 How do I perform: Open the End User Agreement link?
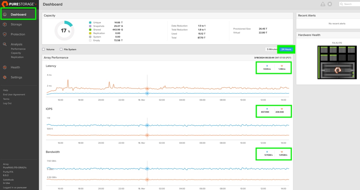tap(14, 95)
